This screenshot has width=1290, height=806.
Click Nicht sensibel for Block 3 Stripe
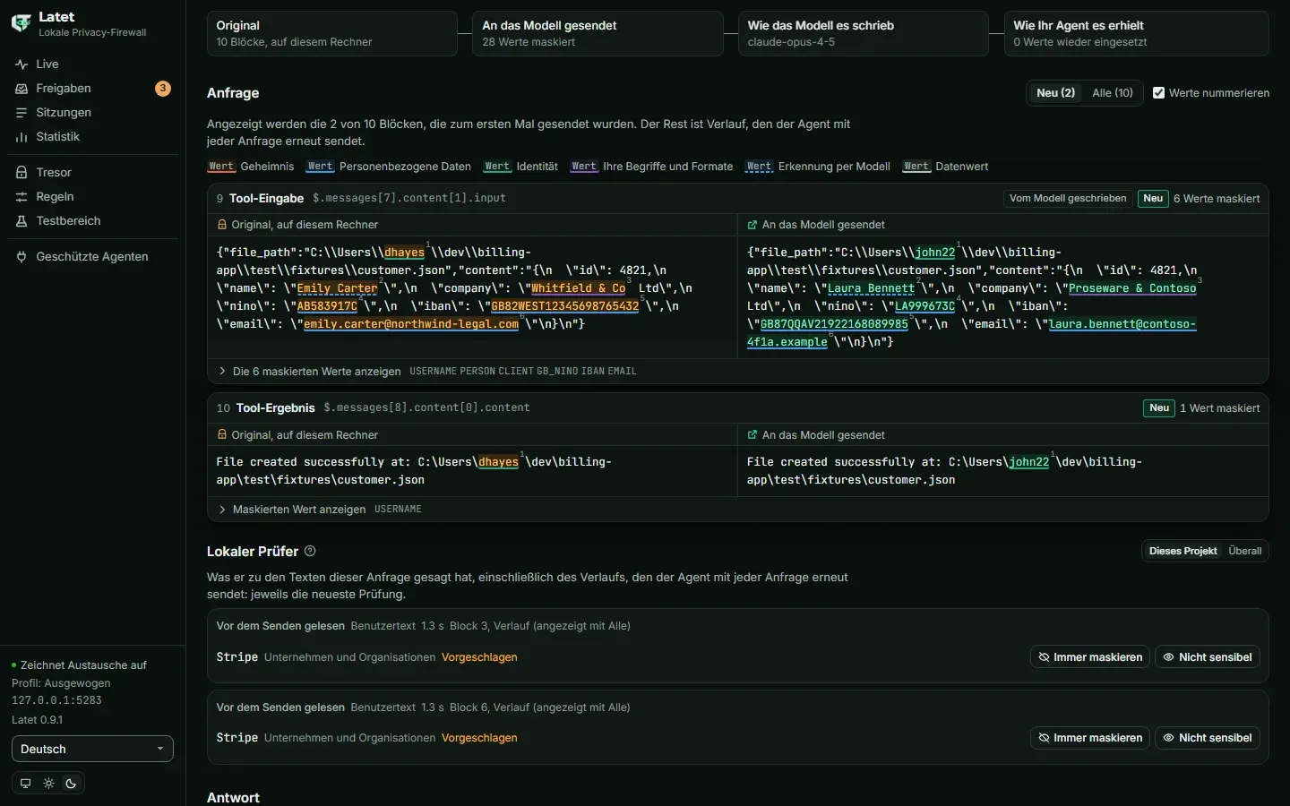click(x=1208, y=657)
